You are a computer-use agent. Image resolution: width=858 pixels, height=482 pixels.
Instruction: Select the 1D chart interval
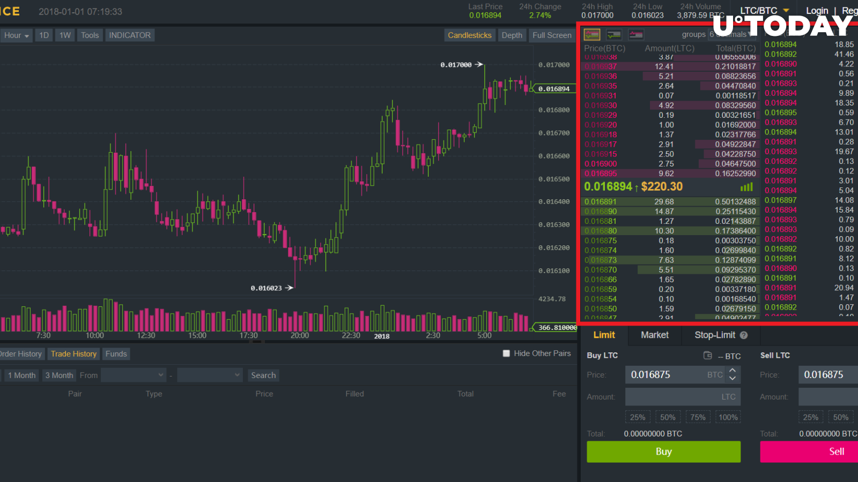pos(44,35)
